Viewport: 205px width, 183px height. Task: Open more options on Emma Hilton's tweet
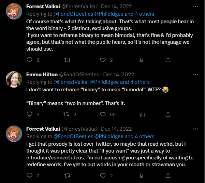[195, 75]
